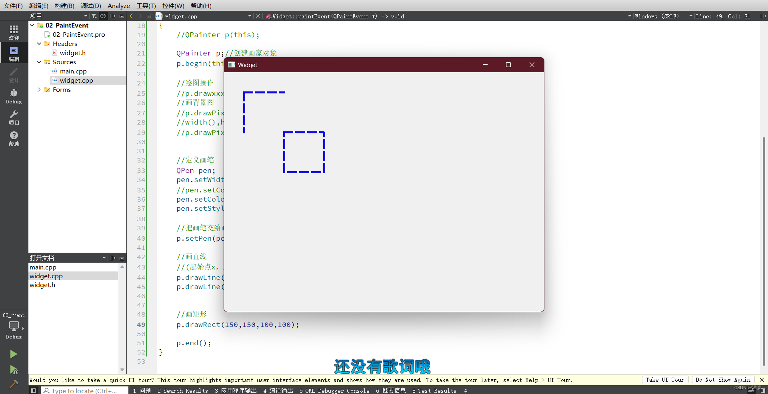The height and width of the screenshot is (394, 768).
Task: Open the Design mode (设计)
Action: click(x=14, y=75)
